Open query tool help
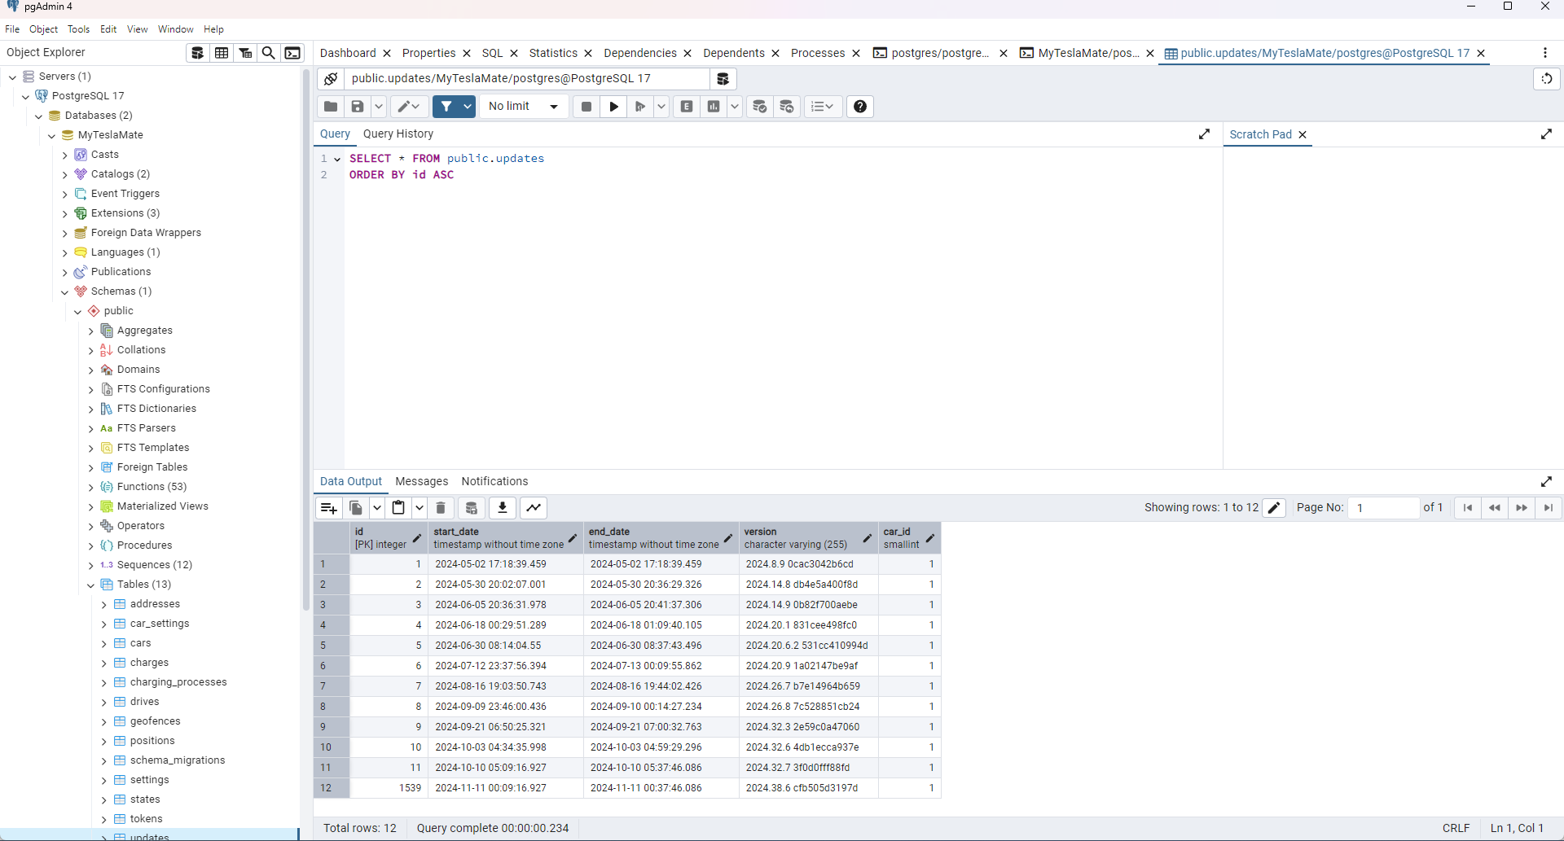This screenshot has width=1564, height=841. pyautogui.click(x=860, y=107)
